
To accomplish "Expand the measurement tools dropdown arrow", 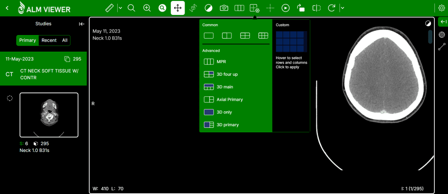I will (x=119, y=8).
